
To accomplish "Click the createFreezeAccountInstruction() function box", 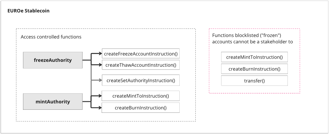I will pyautogui.click(x=141, y=54).
